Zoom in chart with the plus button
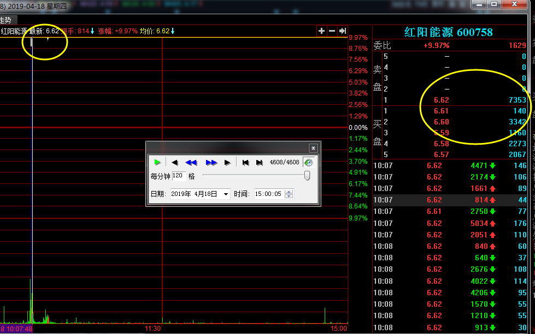535x334 pixels. point(321,31)
